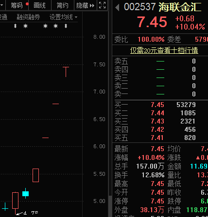Click the rightmost asterisk event marker
This screenshot has width=208, height=217.
(x=55, y=26)
